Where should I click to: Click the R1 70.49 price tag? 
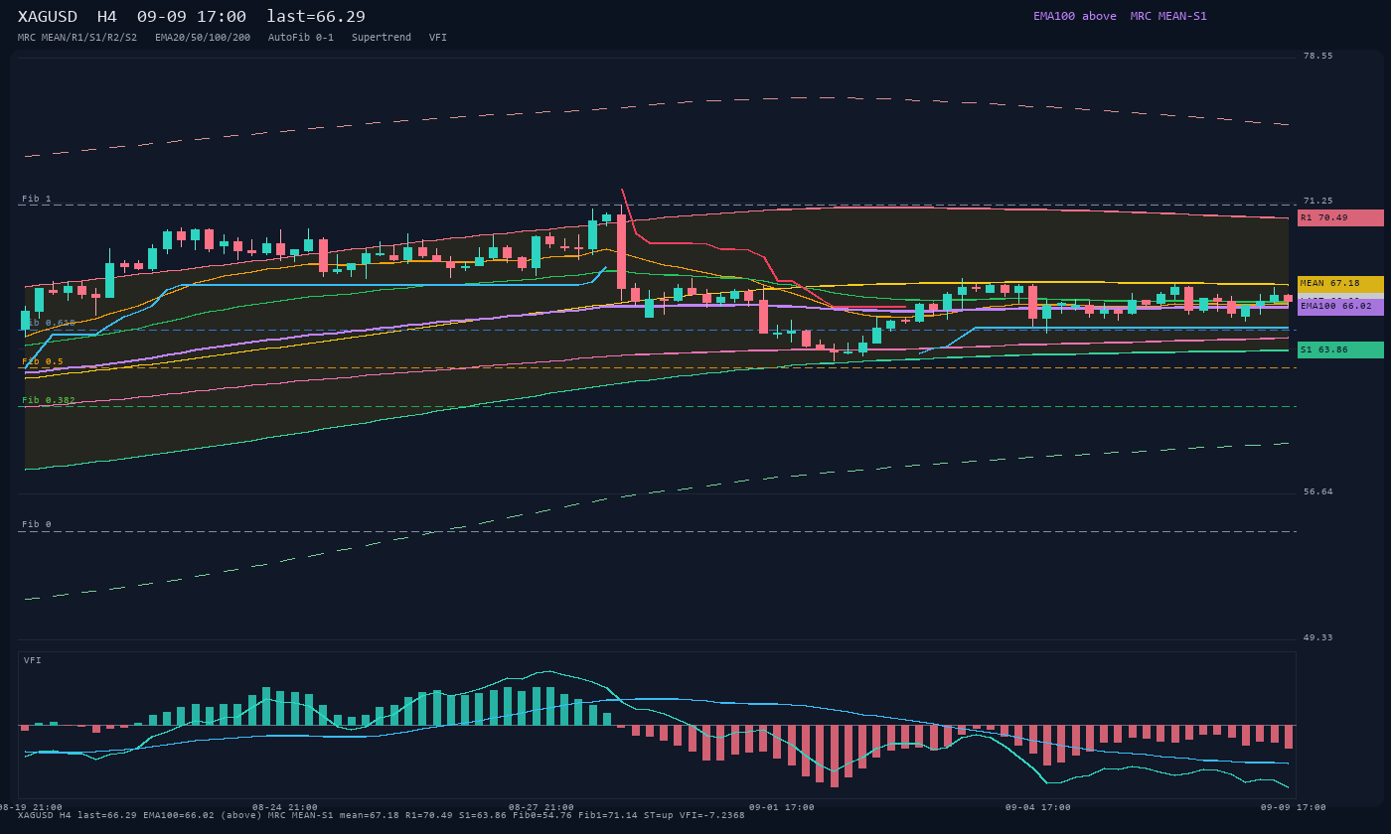point(1340,217)
